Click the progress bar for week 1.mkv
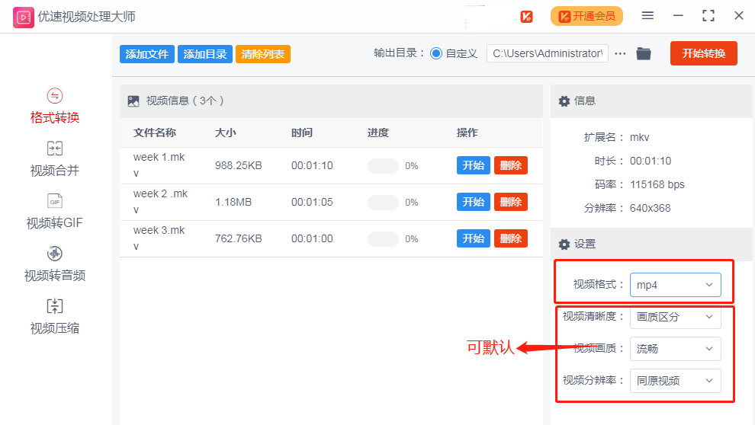This screenshot has height=425, width=755. click(x=383, y=166)
